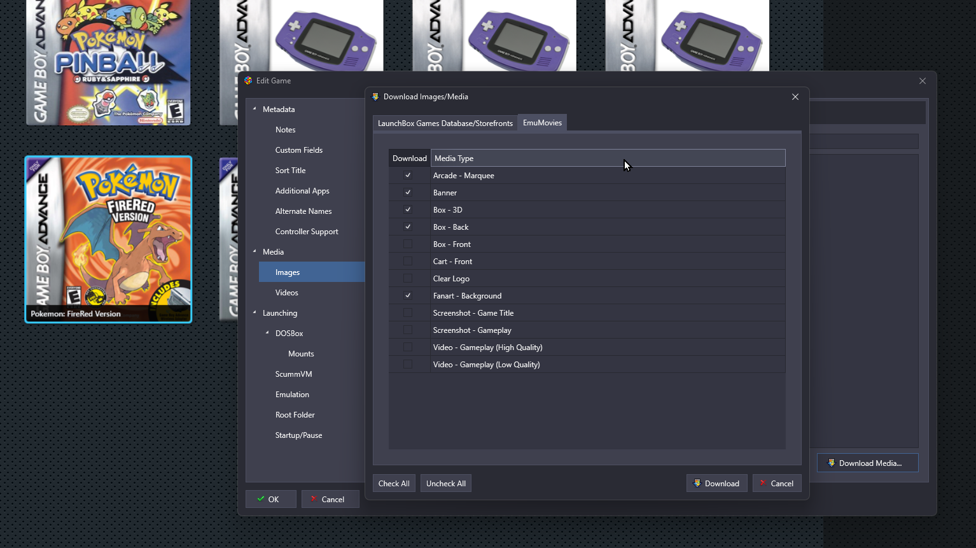Uncheck the Fanart - Background checkbox
This screenshot has width=976, height=548.
[x=408, y=295]
